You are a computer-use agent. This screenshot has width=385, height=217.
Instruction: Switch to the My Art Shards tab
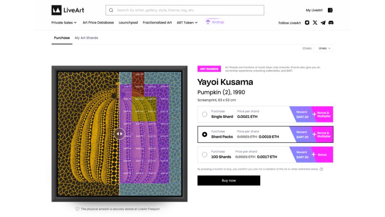[x=86, y=38]
